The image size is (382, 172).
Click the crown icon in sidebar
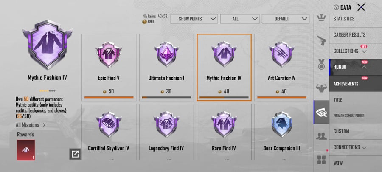(321, 18)
